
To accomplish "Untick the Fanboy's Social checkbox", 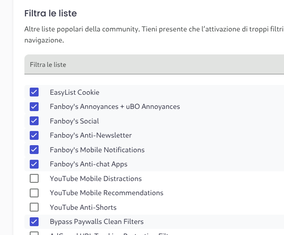I will [x=34, y=121].
